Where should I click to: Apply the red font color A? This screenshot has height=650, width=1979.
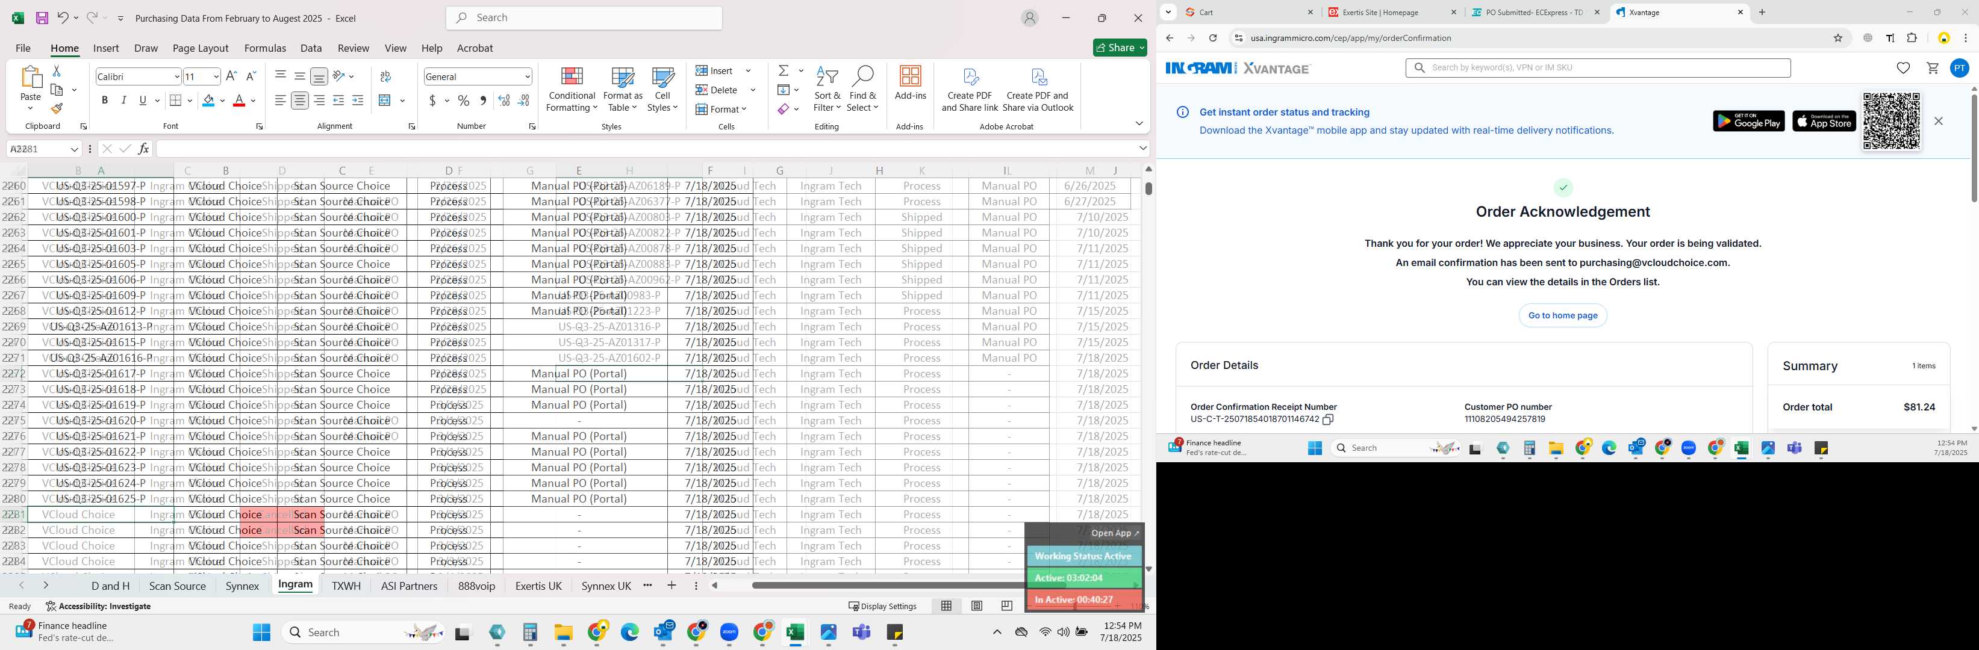[239, 101]
